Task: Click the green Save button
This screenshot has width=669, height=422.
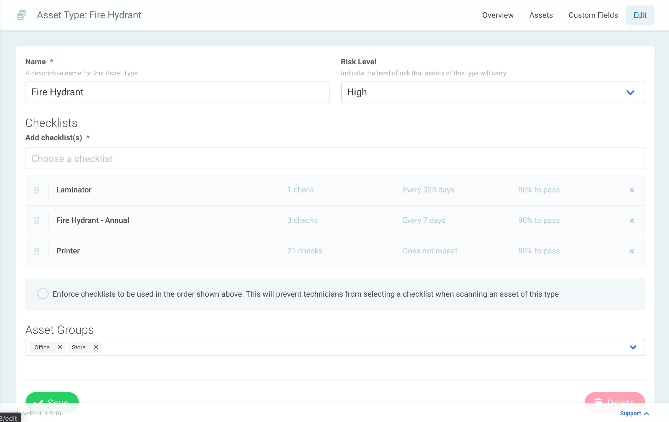Action: tap(52, 399)
